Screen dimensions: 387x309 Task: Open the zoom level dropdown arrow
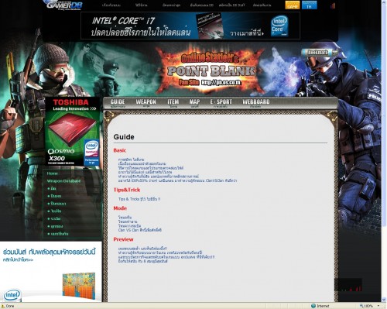tap(378, 306)
